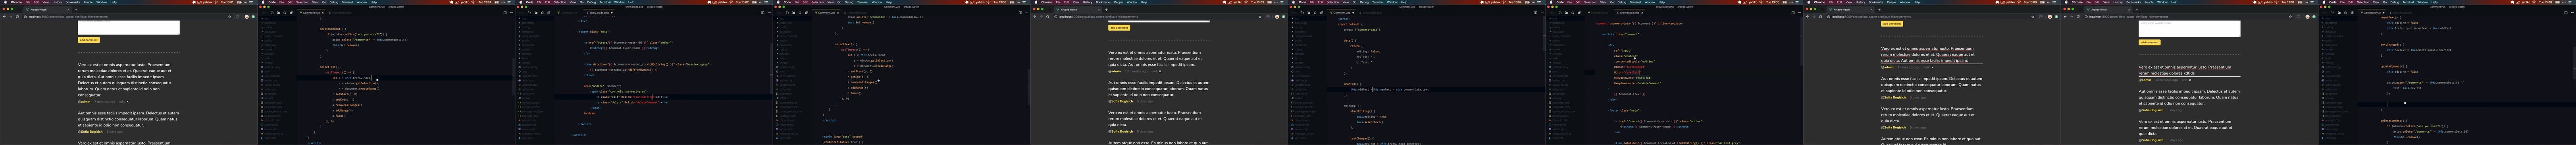Click underlined editable comment ending "facilis impedit ipsam."
Viewport: 2576px width, 145px height.
1932,55
